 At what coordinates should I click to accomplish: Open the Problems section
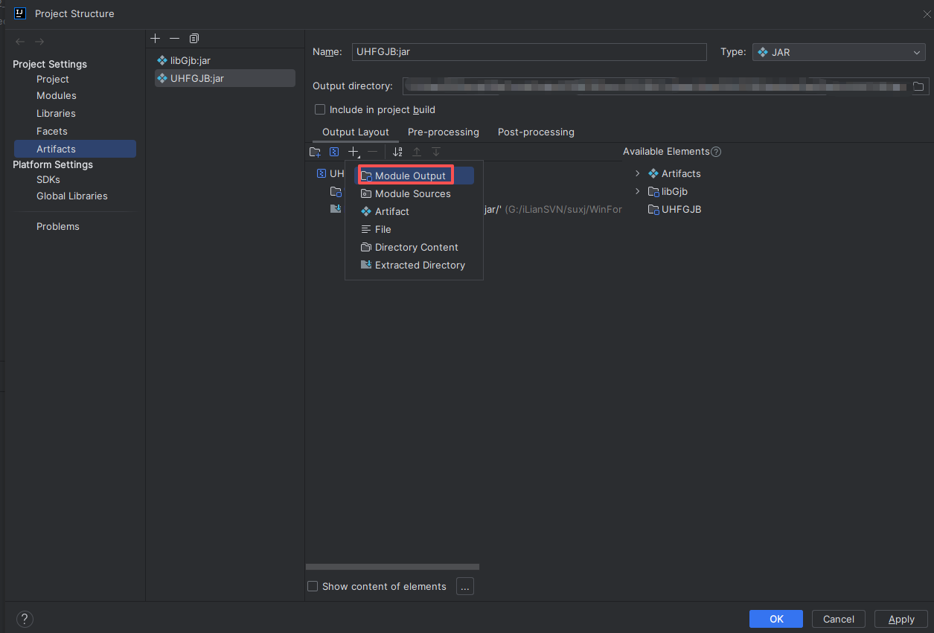[58, 226]
